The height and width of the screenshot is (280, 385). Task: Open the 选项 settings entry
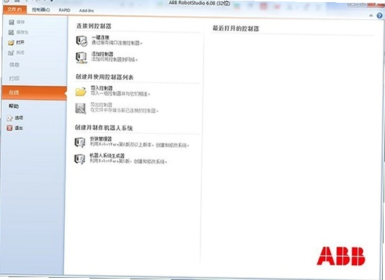point(15,118)
